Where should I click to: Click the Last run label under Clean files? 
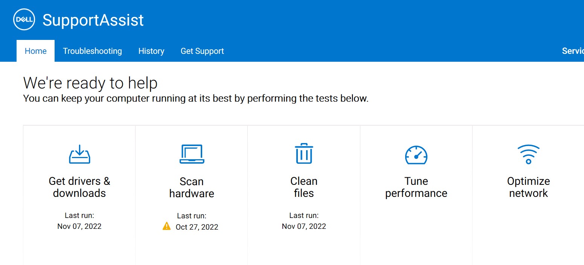tap(304, 216)
